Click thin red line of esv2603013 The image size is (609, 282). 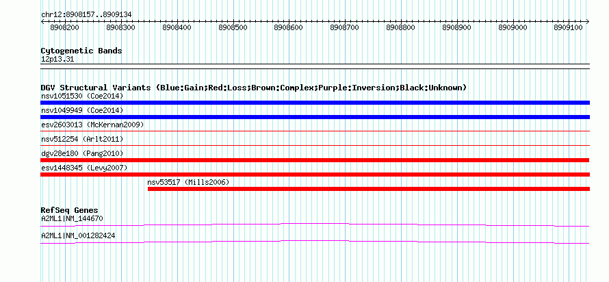pyautogui.click(x=315, y=131)
